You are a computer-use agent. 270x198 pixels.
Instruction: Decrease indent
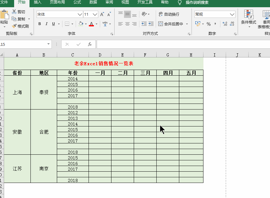point(144,24)
